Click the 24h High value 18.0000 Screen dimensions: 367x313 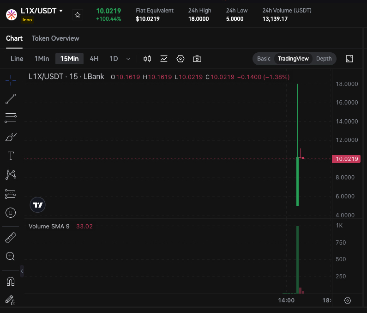[199, 19]
